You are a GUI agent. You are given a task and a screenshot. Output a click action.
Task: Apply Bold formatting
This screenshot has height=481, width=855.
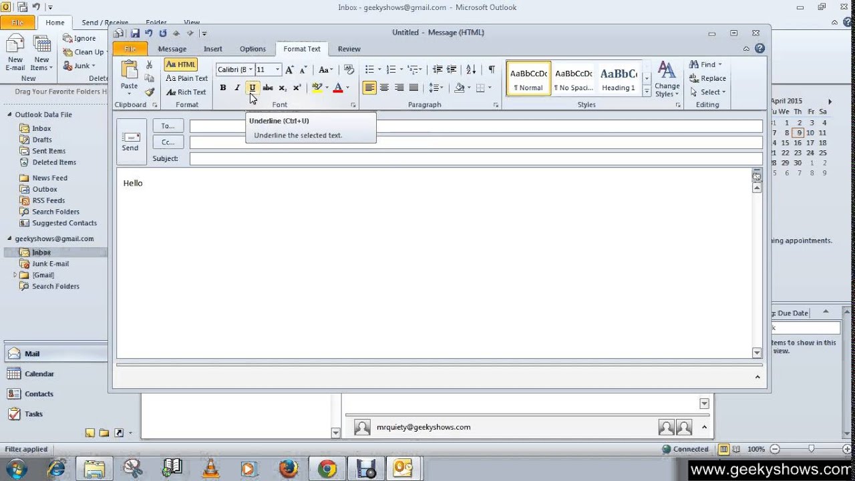pyautogui.click(x=222, y=88)
